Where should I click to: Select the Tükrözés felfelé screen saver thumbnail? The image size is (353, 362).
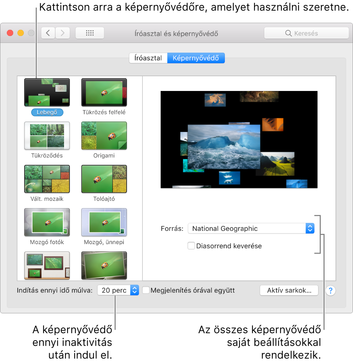click(x=104, y=92)
